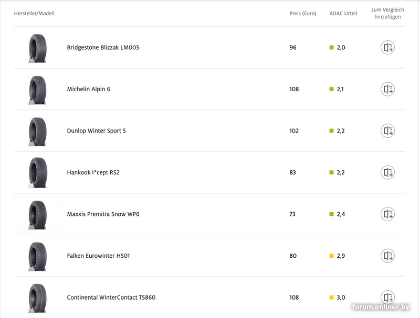The width and height of the screenshot is (420, 318).
Task: Click the Hersteller/Modell column header
Action: [x=34, y=14]
